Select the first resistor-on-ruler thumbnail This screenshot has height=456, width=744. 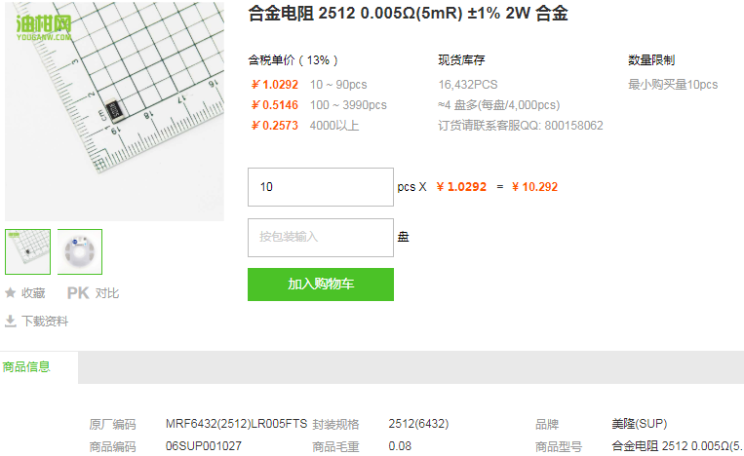(x=27, y=251)
